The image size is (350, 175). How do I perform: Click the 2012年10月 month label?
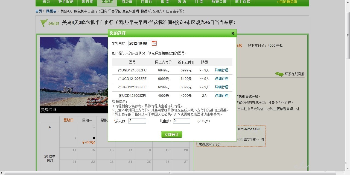point(50,159)
